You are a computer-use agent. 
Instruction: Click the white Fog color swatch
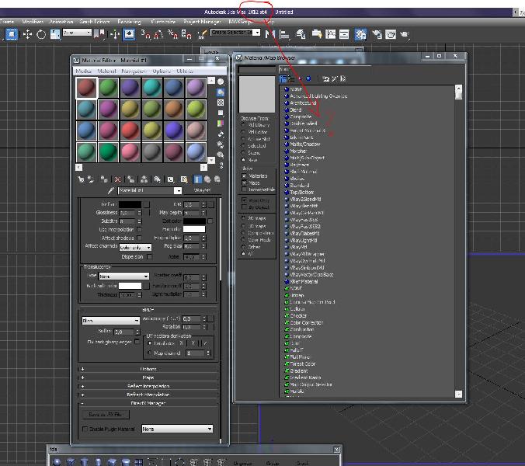[x=194, y=229]
